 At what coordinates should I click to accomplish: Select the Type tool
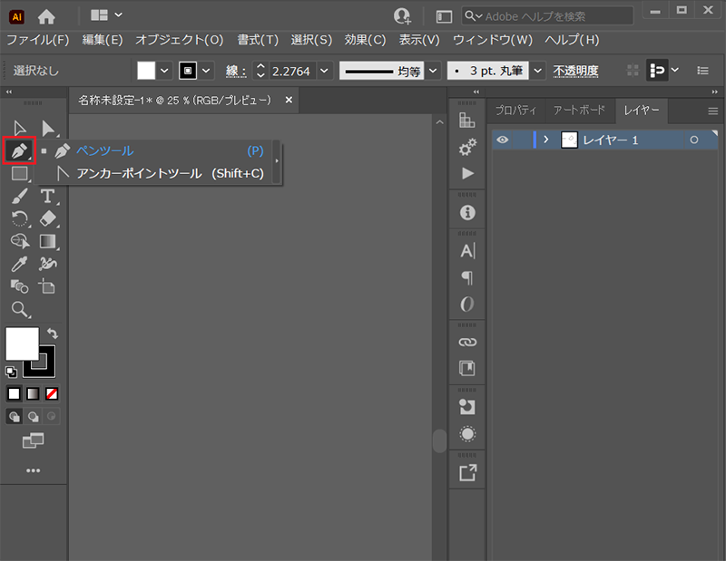click(x=48, y=196)
